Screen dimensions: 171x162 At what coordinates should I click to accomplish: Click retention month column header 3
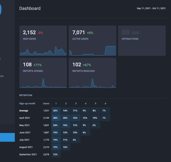coord(76,103)
